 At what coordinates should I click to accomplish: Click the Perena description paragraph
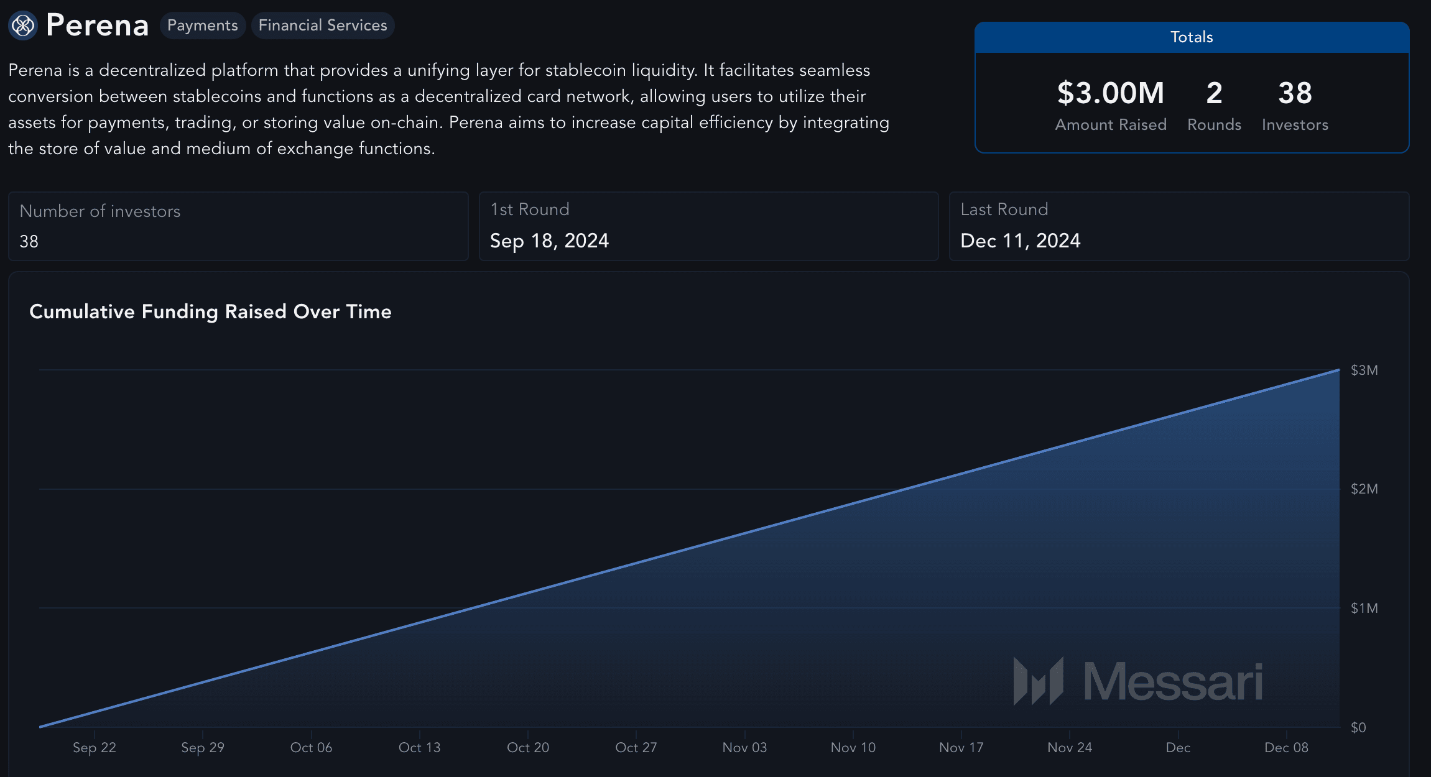(448, 109)
